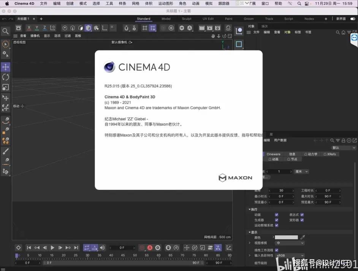358x271 pixels.
Task: Open the sRGB input color profile dropdown
Action: pos(290,256)
